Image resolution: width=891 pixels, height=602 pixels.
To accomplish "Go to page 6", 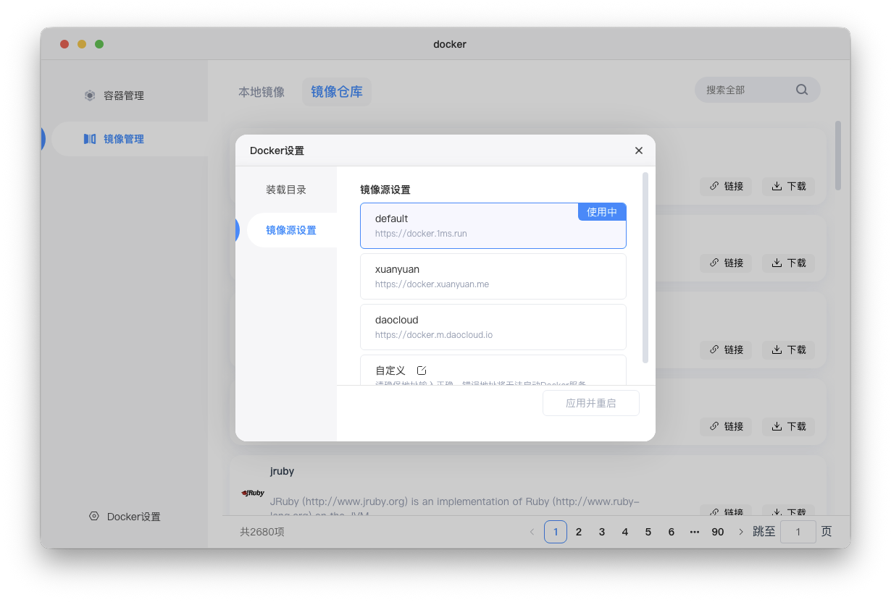I will [x=672, y=532].
